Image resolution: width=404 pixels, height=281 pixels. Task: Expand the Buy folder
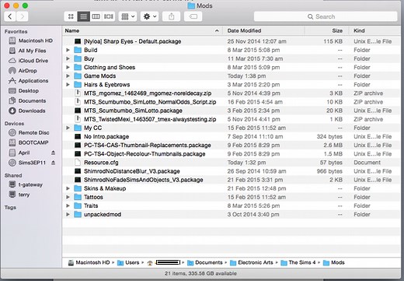(x=68, y=58)
